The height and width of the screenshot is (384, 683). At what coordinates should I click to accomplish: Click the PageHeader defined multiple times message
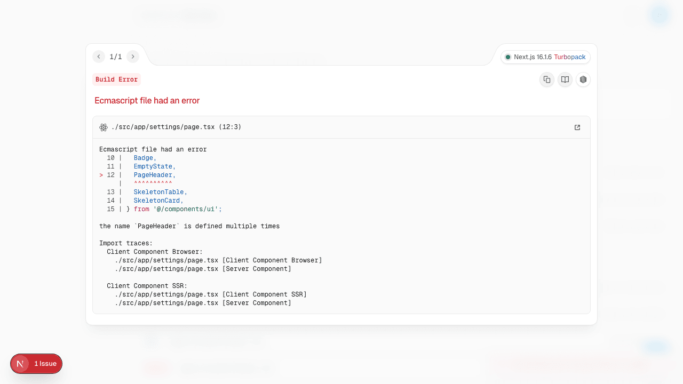pyautogui.click(x=189, y=226)
